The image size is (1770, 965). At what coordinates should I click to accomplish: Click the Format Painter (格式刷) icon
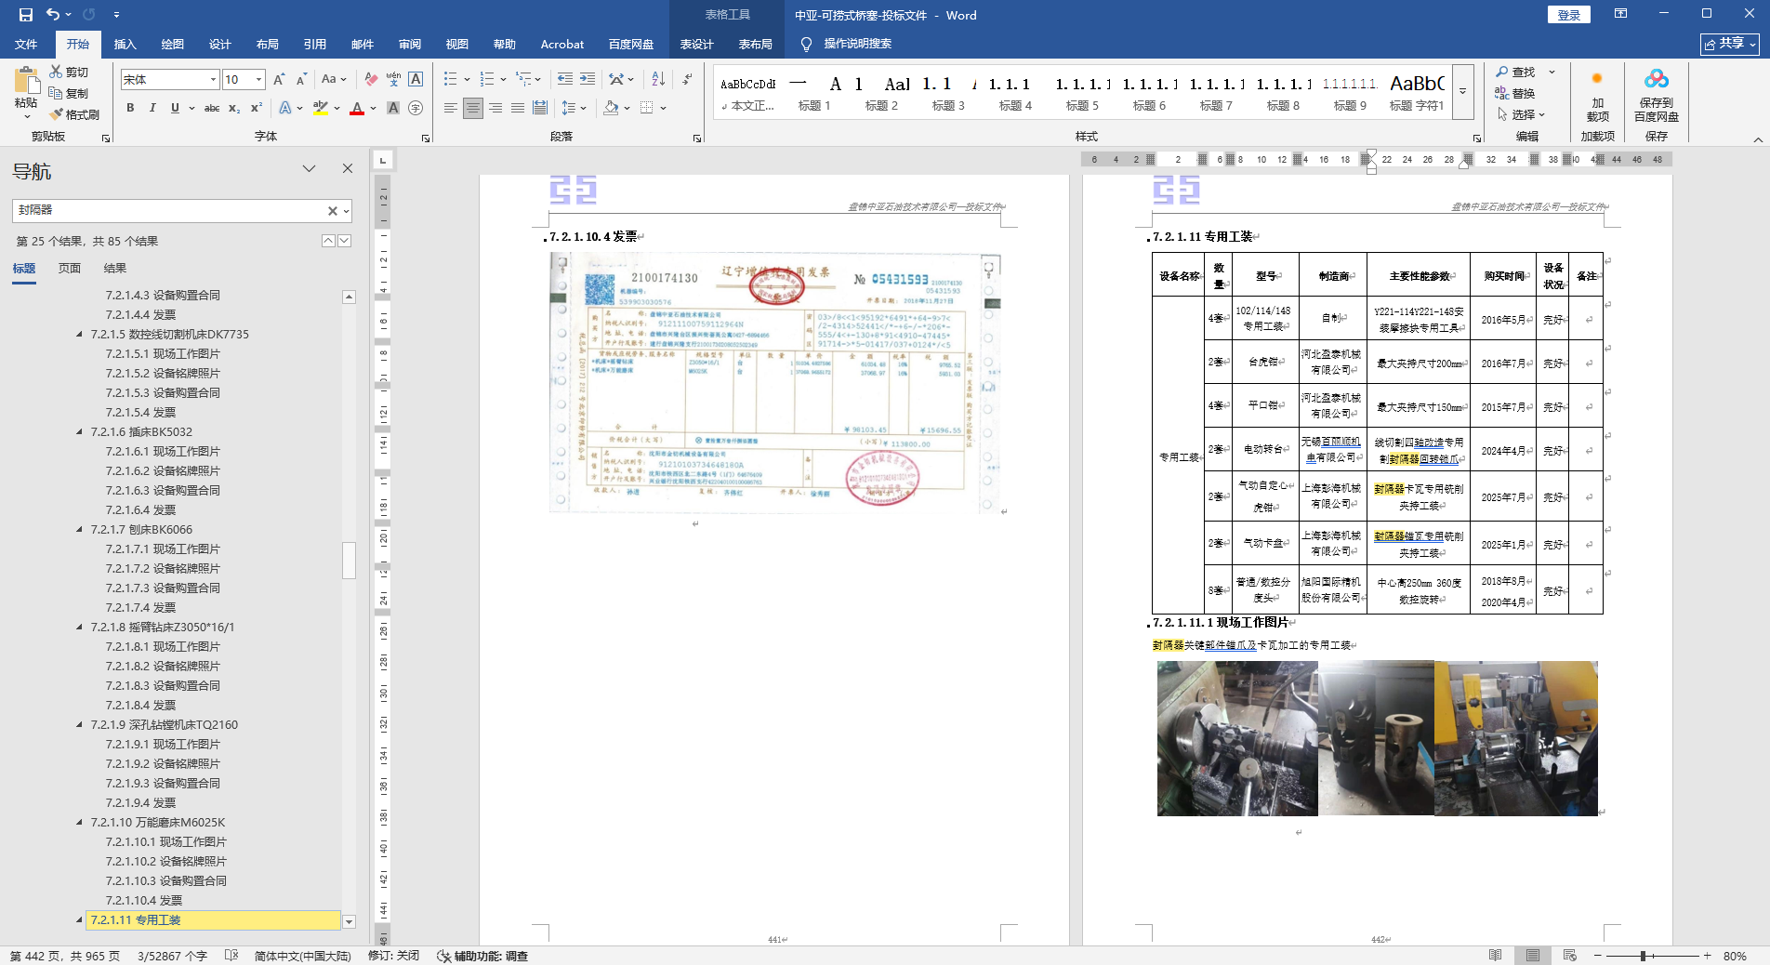pos(57,114)
